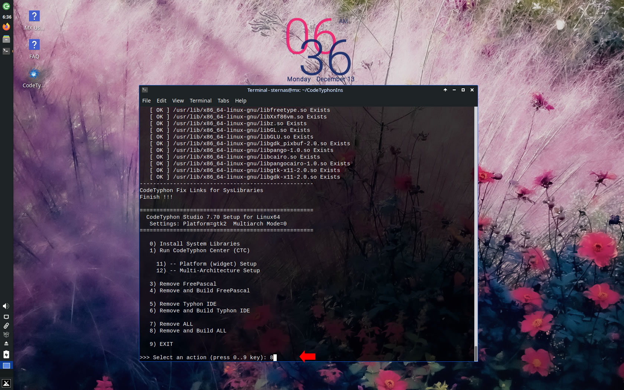Click the '6) Remove and Build Typhon IDE' line
Viewport: 624px width, 390px height.
[199, 311]
